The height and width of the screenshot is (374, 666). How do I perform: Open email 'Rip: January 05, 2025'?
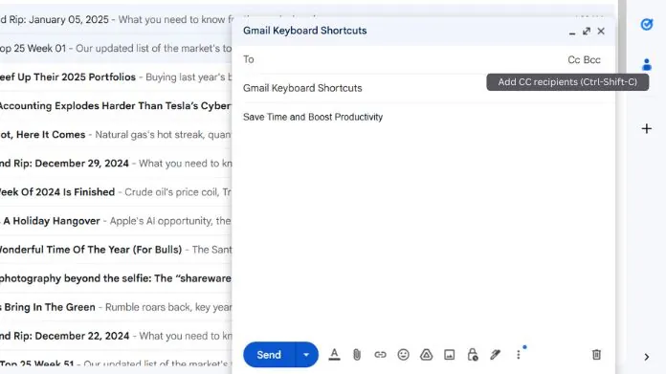click(x=116, y=19)
